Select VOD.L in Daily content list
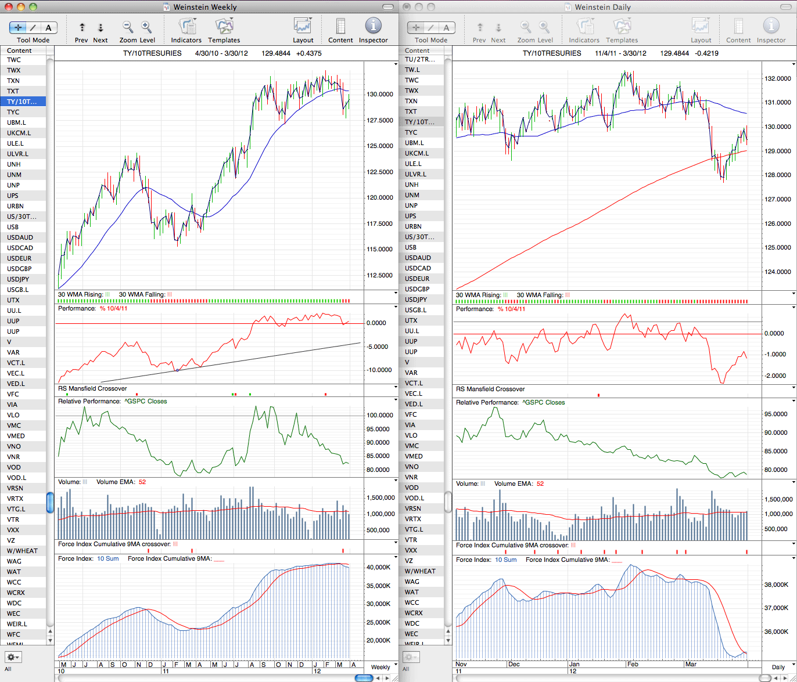Image resolution: width=797 pixels, height=682 pixels. click(421, 498)
